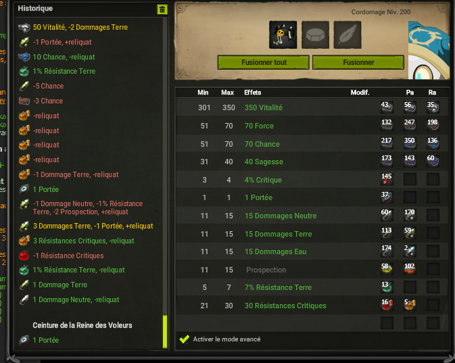Screen dimensions: 455x363
Task: Click the Effets column header
Action: [x=252, y=93]
